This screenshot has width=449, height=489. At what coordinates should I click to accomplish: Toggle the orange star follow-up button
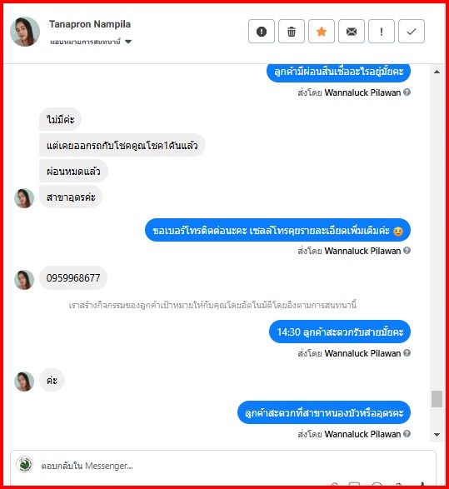[322, 31]
